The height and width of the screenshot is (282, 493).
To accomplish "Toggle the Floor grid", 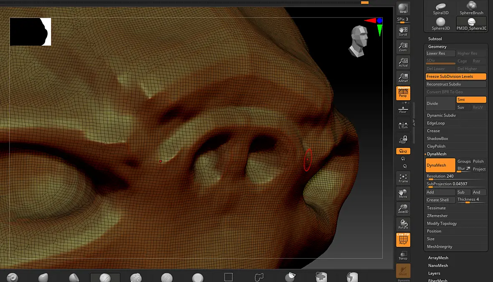I will (x=403, y=110).
